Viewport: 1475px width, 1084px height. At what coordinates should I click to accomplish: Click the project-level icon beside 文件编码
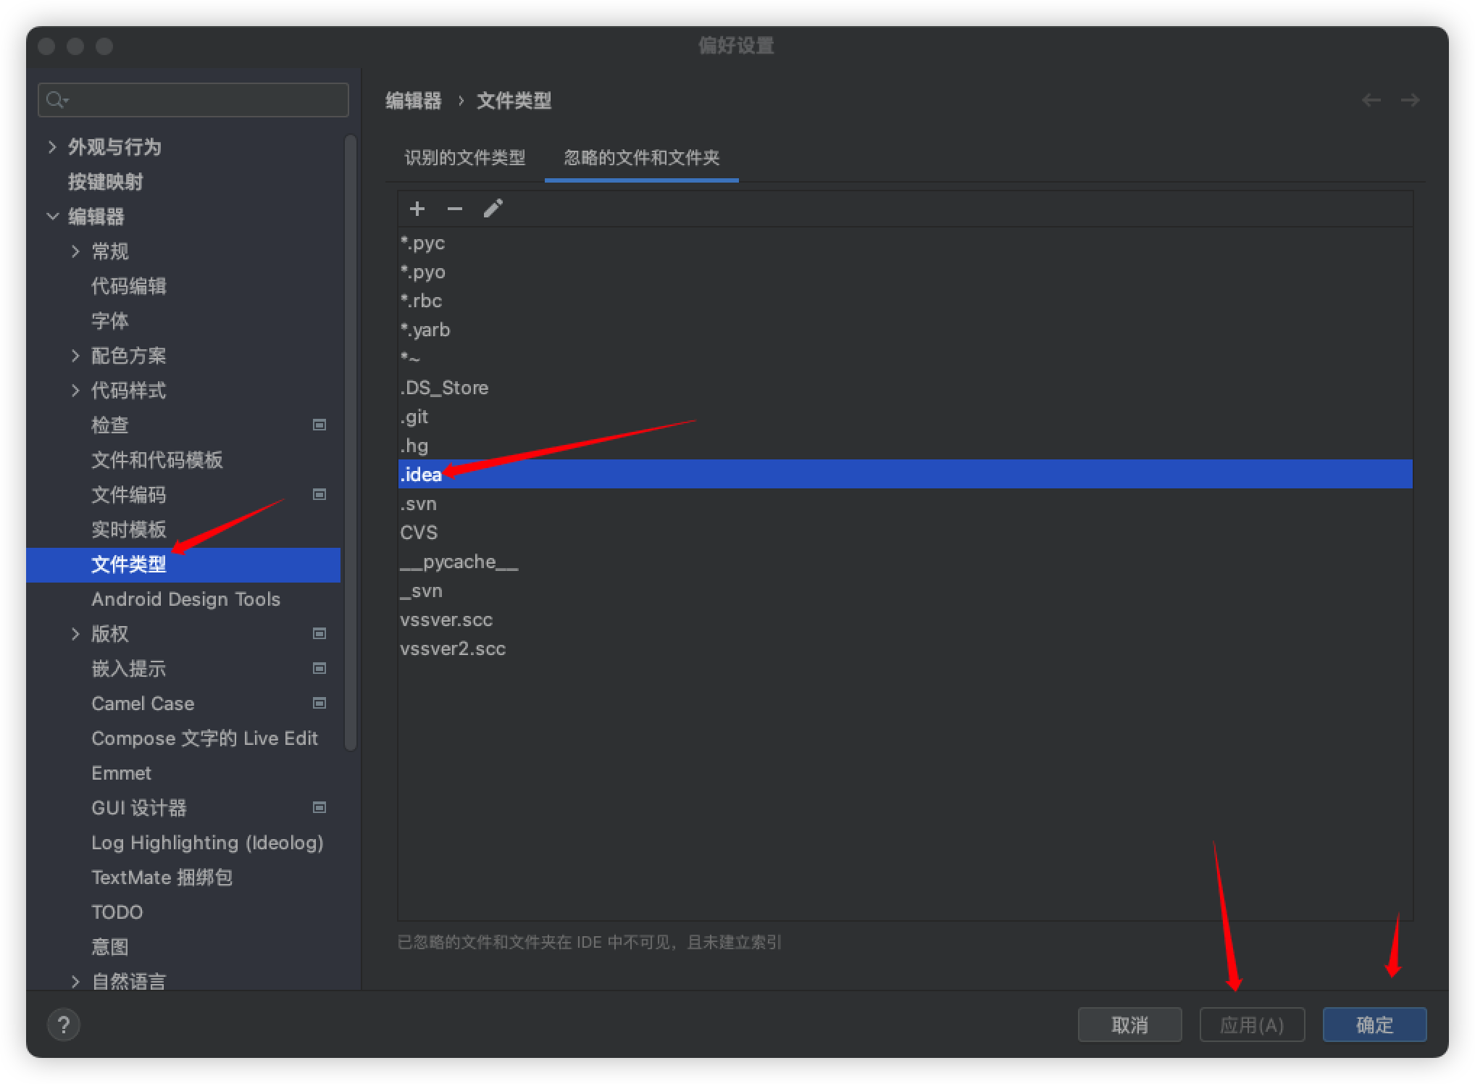tap(319, 495)
